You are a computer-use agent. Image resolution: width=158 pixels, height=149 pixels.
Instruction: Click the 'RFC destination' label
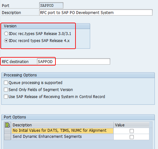click(15, 61)
